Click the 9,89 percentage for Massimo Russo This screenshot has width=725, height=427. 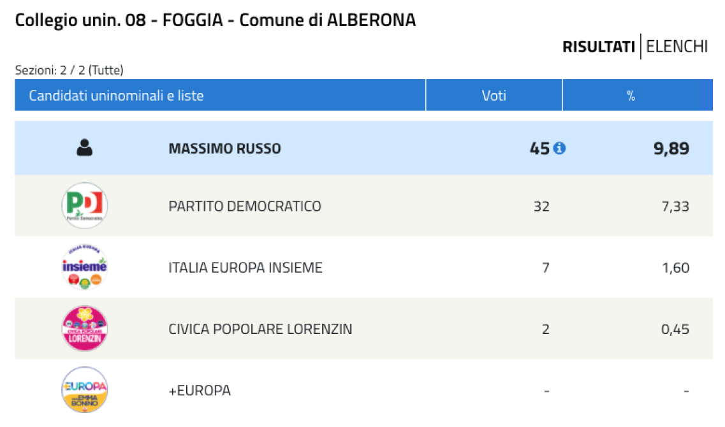671,148
